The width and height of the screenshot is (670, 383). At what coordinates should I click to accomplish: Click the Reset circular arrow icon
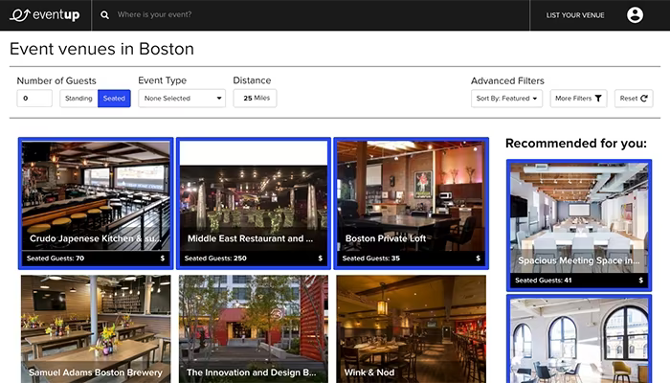coord(644,99)
